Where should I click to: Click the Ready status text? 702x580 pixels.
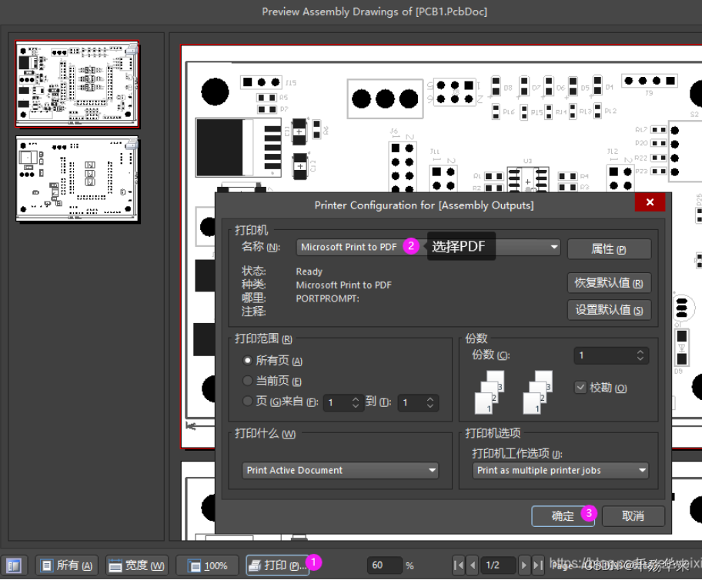click(309, 272)
